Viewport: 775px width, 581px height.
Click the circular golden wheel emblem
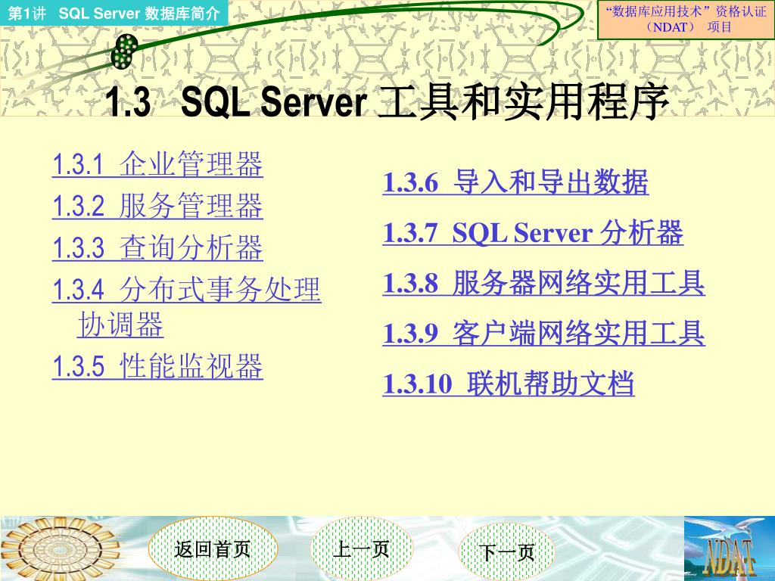[x=60, y=549]
